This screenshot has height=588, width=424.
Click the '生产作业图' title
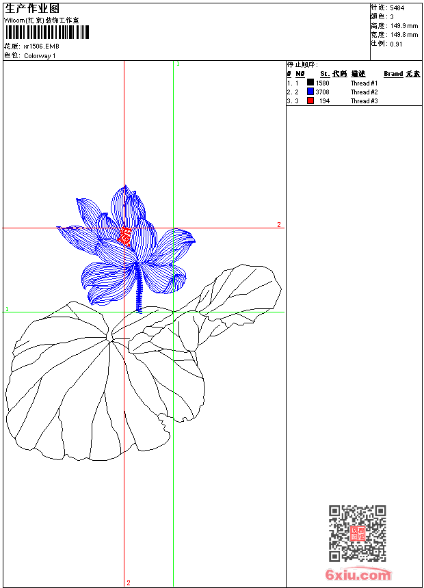tap(32, 9)
